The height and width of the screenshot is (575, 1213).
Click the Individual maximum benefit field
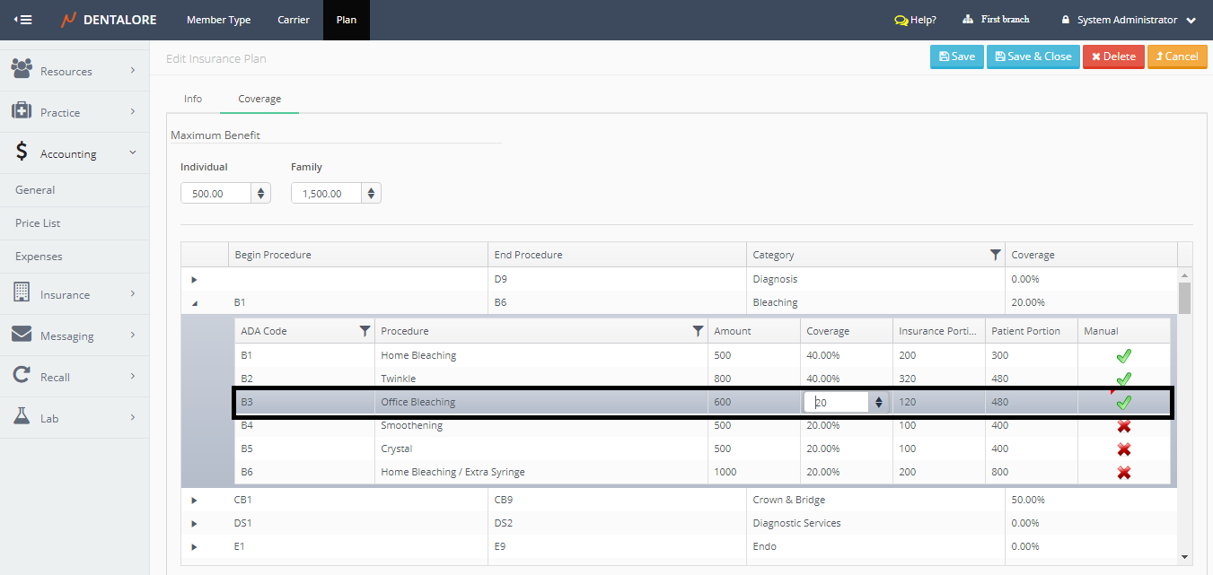pyautogui.click(x=215, y=193)
